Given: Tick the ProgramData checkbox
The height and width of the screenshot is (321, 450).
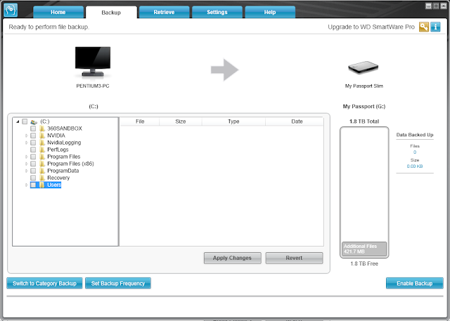Looking at the screenshot, I should (33, 171).
